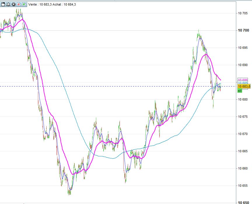252x204 pixels.
Task: Click the chart window layout icon
Action: tap(3, 4)
